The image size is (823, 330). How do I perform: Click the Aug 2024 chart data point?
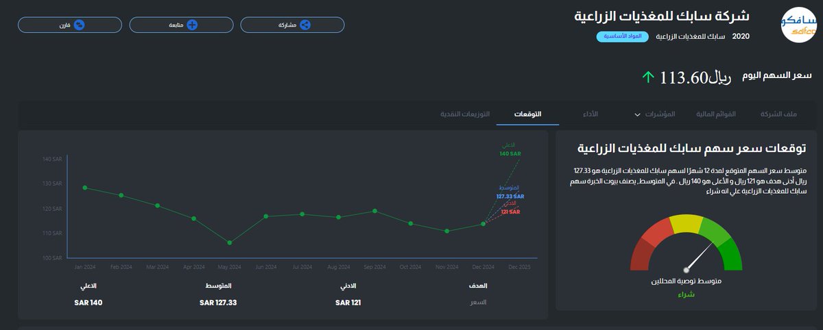(x=338, y=217)
